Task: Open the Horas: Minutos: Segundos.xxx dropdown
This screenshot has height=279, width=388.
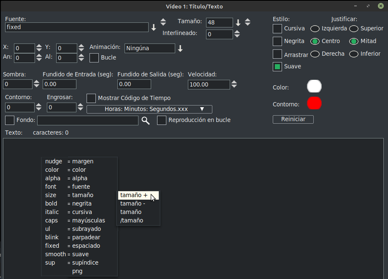Action: pyautogui.click(x=149, y=109)
